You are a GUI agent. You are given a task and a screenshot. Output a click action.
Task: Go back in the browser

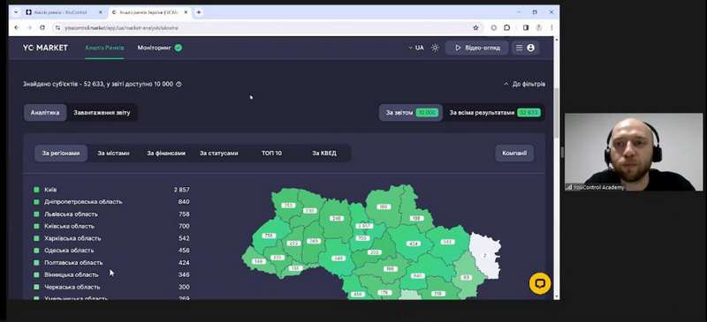(x=17, y=27)
